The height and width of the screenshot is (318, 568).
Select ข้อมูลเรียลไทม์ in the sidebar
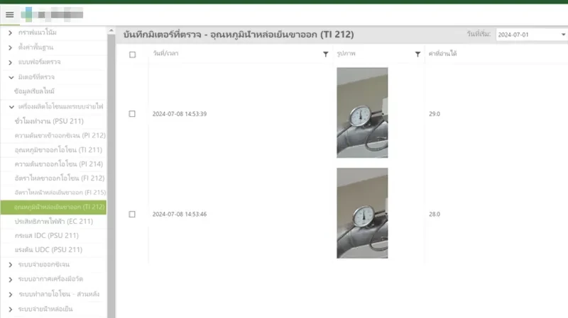(34, 91)
